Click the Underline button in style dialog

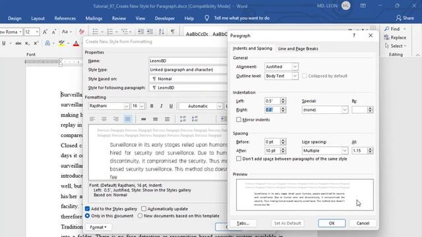pos(171,106)
